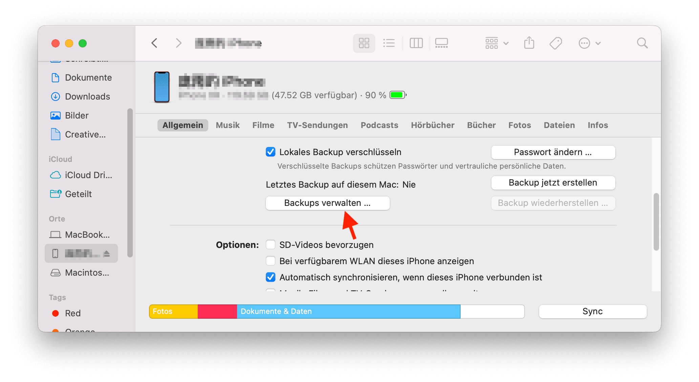Open Dokumente in the sidebar
The image size is (699, 382).
[x=81, y=78]
